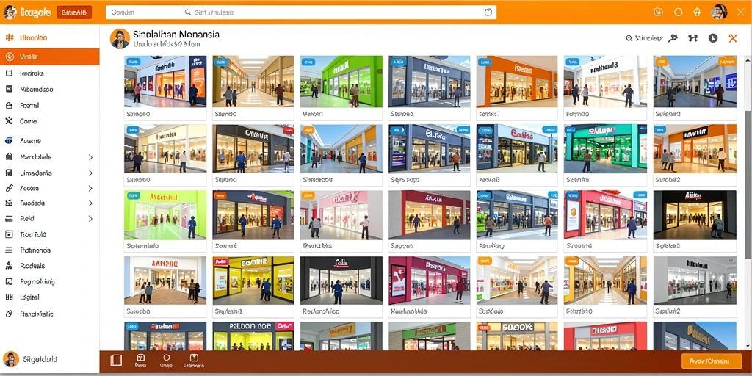Click inside the top search input field

(300, 12)
